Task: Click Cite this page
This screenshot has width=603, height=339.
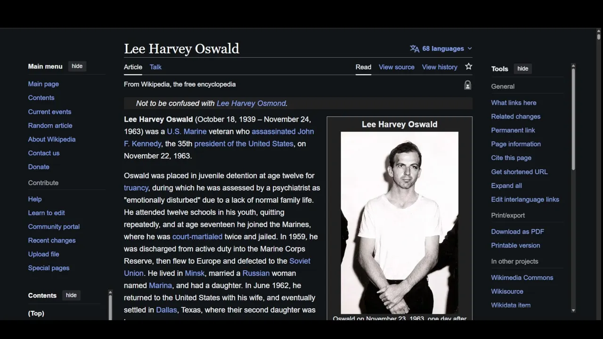Action: coord(511,158)
